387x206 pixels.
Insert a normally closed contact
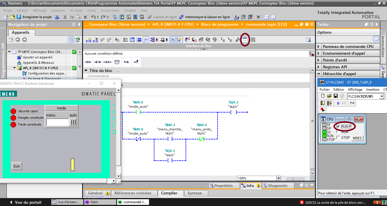coord(98,62)
